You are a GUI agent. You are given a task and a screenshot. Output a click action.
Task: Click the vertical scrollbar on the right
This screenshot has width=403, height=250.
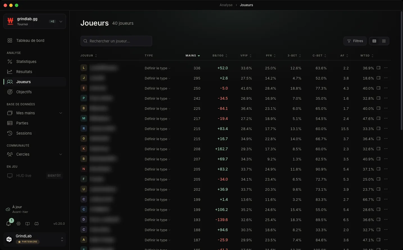[x=401, y=71]
